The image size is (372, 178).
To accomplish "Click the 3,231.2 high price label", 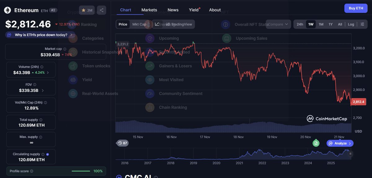I will (x=123, y=44).
